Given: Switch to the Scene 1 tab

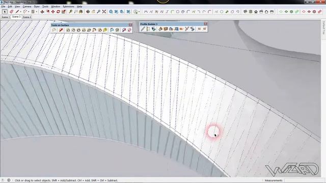Looking at the screenshot, I should pyautogui.click(x=6, y=17).
